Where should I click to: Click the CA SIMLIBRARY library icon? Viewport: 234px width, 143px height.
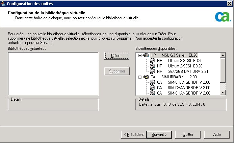146,77
